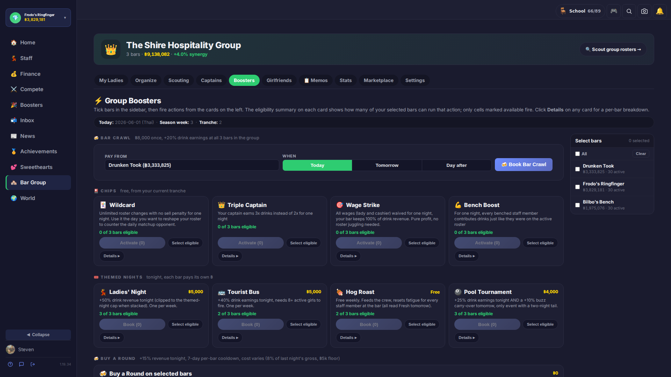Switch to the Marketplace tab
This screenshot has height=377, width=671.
pyautogui.click(x=378, y=80)
